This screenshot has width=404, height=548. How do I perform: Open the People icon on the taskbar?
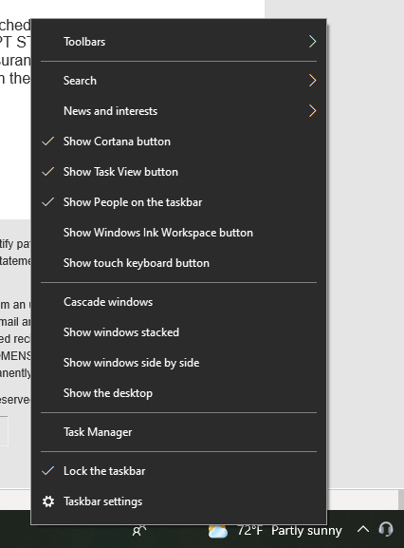138,531
